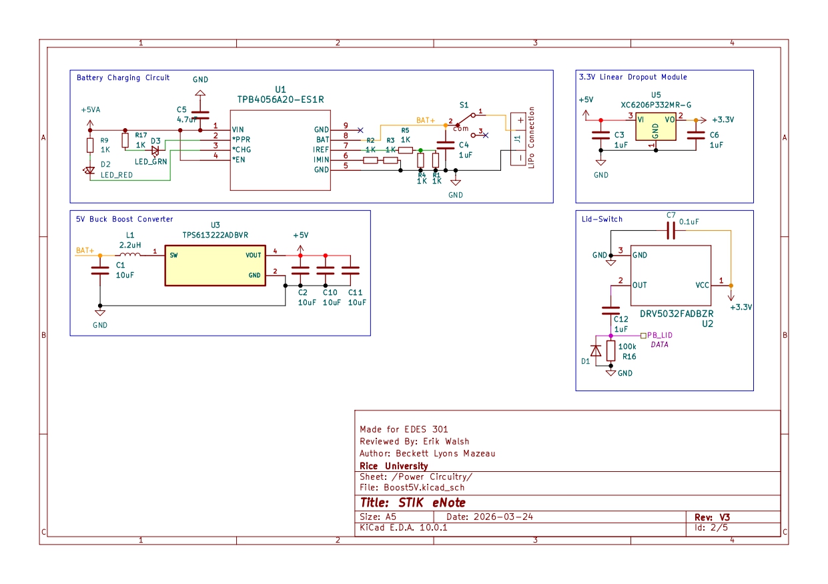Viewport: 828px width, 584px height.
Task: Click the 'LiPo Connection' vertical text
Action: 532,137
